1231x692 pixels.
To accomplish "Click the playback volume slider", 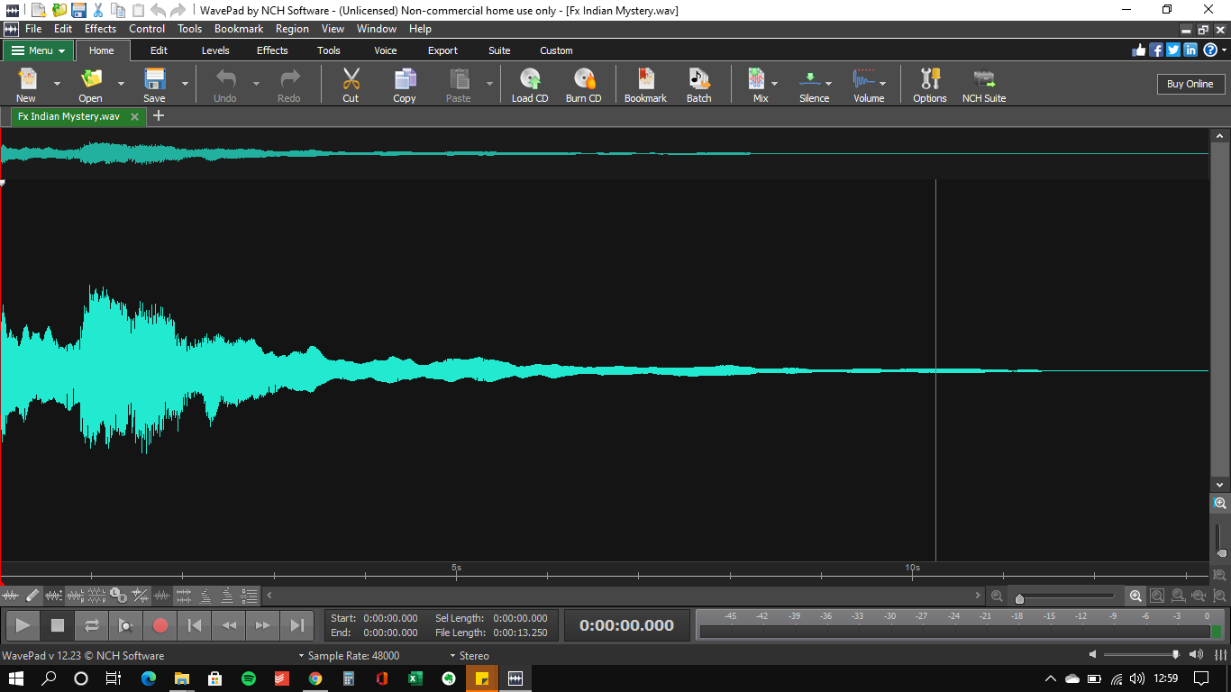I will point(1140,655).
